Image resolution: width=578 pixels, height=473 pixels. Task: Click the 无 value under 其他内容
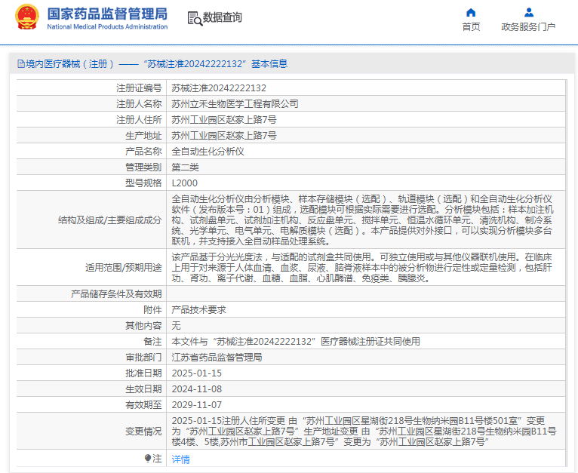pyautogui.click(x=176, y=326)
